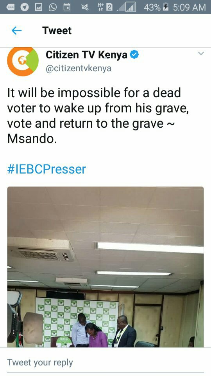Tap the Telegram notification icon in status bar
211x376 pixels.
click(24, 7)
